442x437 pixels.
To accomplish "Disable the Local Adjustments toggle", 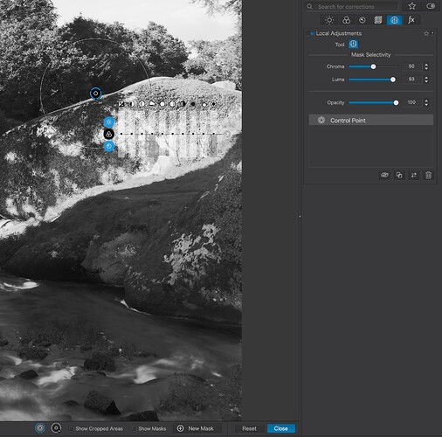I will [312, 33].
